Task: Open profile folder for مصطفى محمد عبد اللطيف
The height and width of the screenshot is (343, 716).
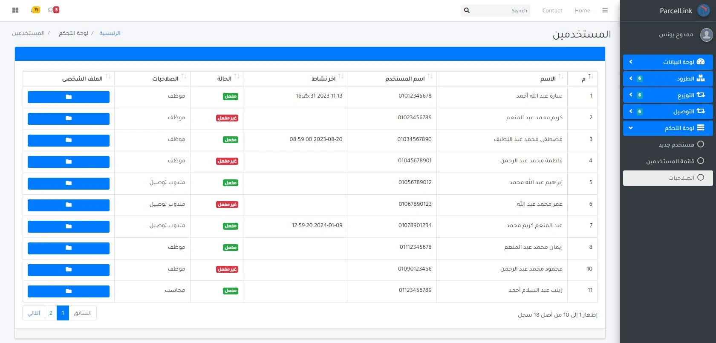Action: [x=69, y=140]
